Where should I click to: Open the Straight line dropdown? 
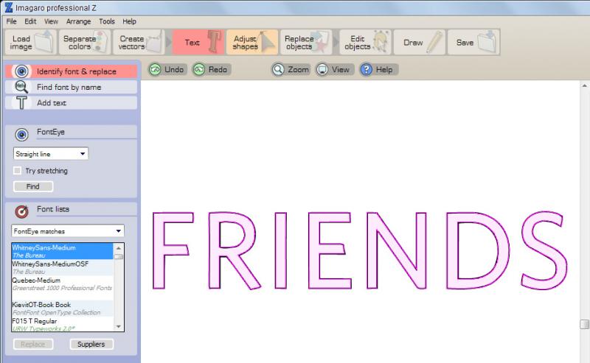[51, 154]
